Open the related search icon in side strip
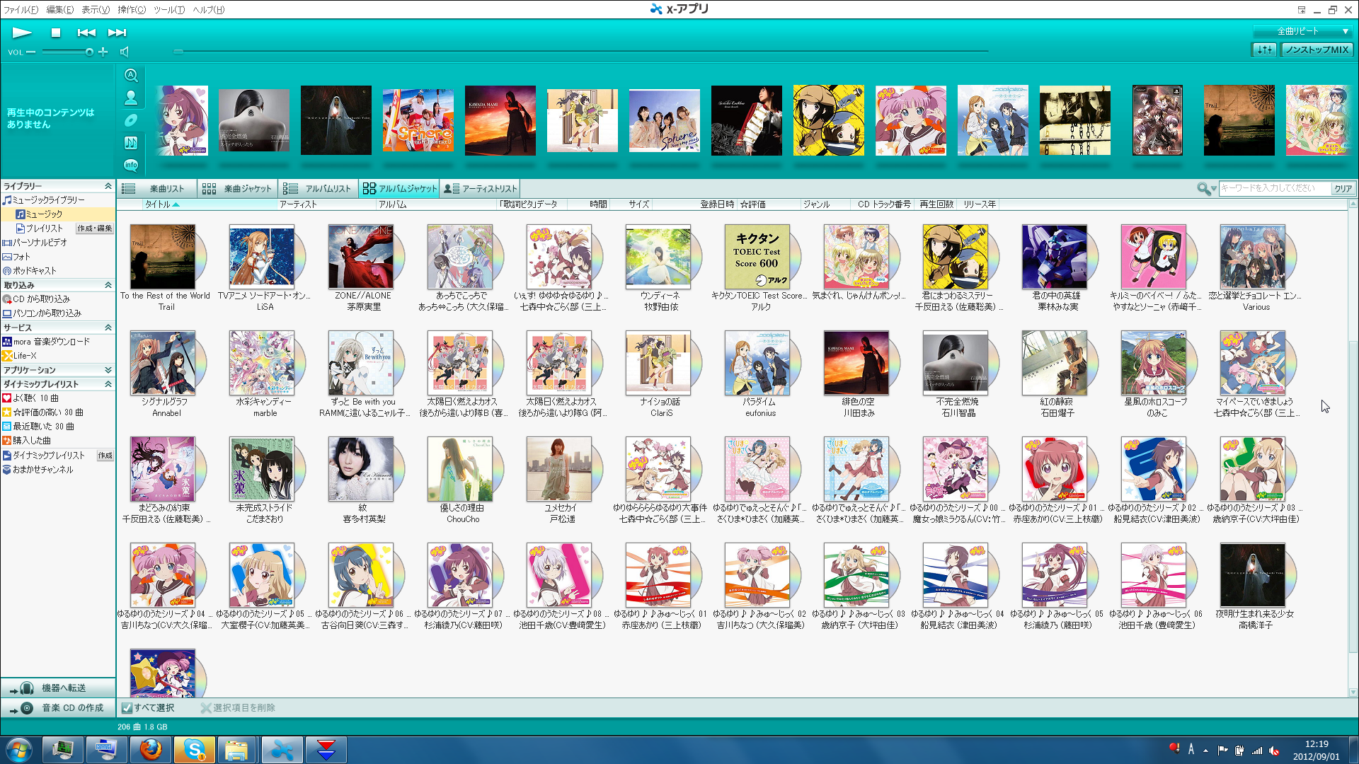Image resolution: width=1359 pixels, height=764 pixels. pyautogui.click(x=131, y=75)
